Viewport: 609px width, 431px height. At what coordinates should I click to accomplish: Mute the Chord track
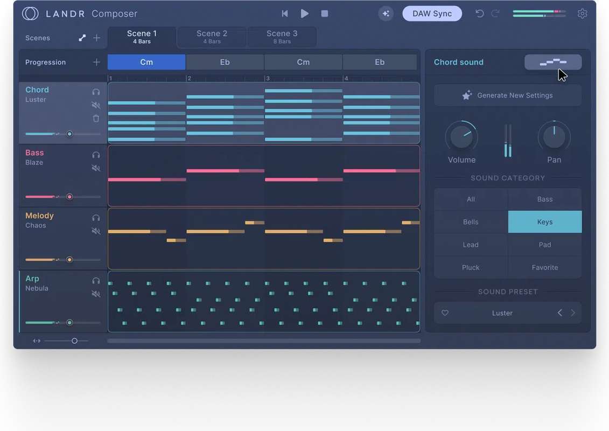pos(96,106)
